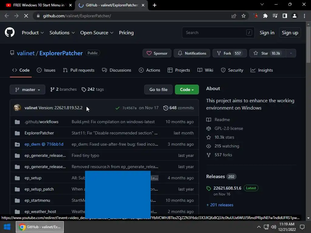Open the Chrome extensions puzzle icon
This screenshot has height=233, width=311.
click(x=265, y=16)
